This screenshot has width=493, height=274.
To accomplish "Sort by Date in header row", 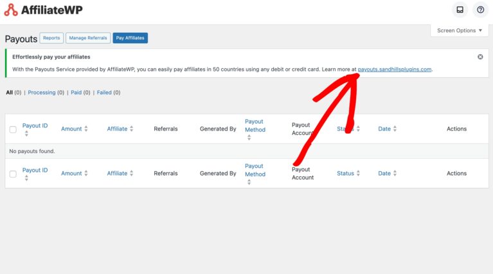I will point(384,129).
